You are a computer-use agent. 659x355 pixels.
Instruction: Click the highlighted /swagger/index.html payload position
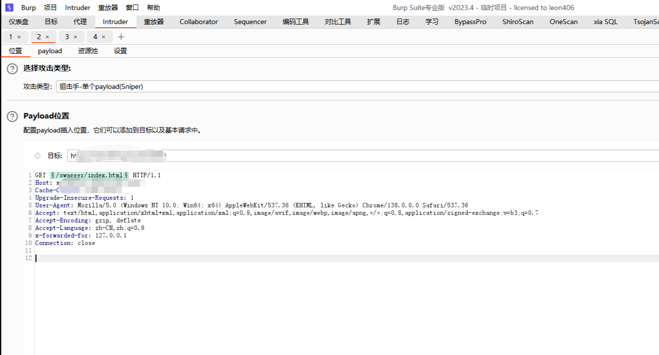(89, 175)
